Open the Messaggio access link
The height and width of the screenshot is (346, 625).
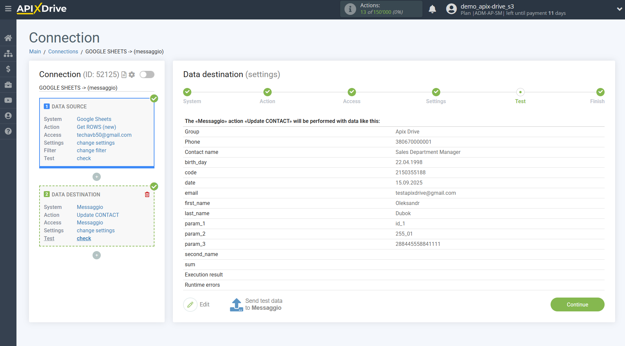(90, 222)
